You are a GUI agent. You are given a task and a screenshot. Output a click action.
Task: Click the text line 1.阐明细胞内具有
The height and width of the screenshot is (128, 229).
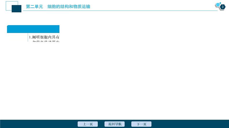(x=44, y=37)
